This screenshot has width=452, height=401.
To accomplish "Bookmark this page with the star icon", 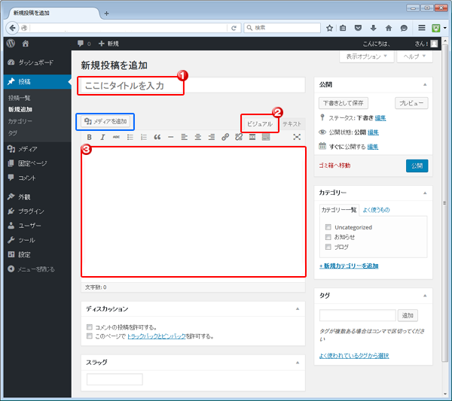I will click(x=329, y=28).
